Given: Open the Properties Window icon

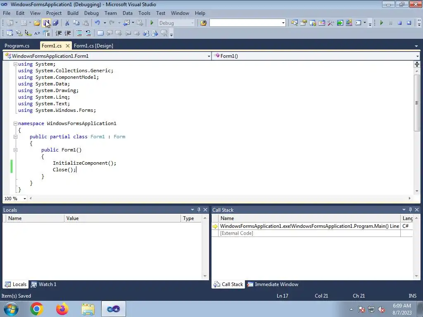Looking at the screenshot, I should pos(304,23).
